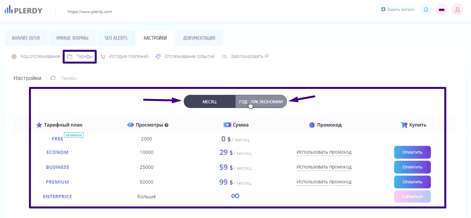Click the АКТИВНЫЙ badge on FREE plan
The image size is (471, 218).
pyautogui.click(x=74, y=135)
